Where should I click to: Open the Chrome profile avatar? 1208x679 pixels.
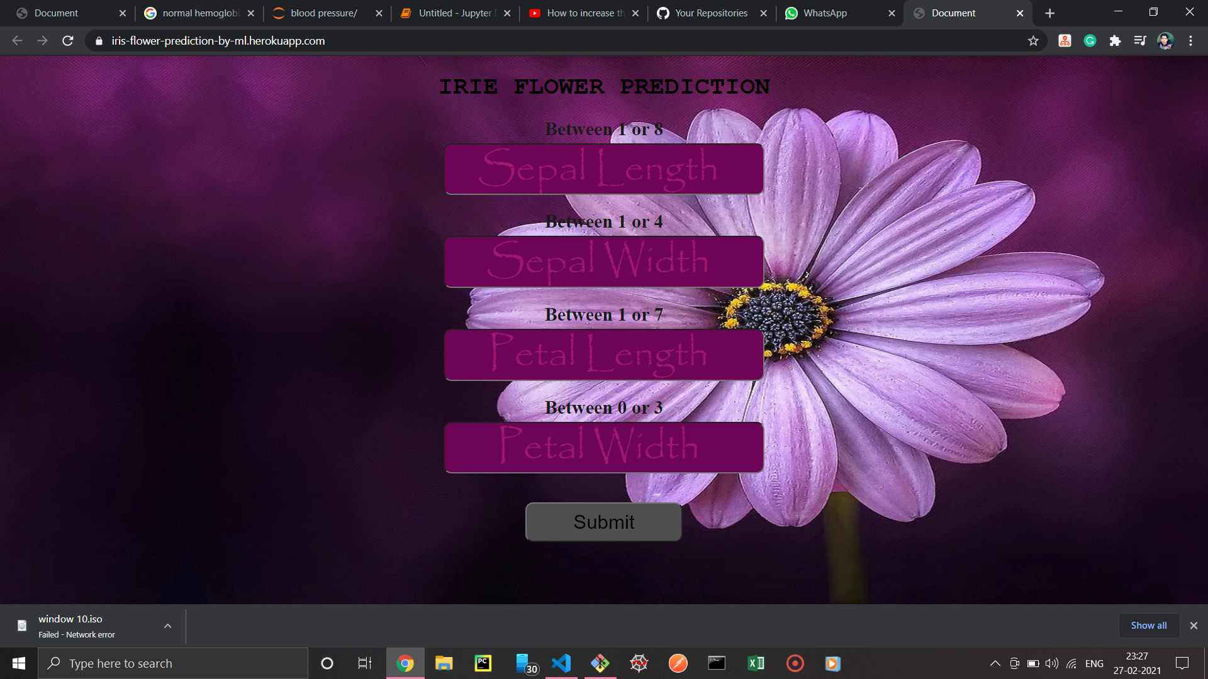[1165, 41]
